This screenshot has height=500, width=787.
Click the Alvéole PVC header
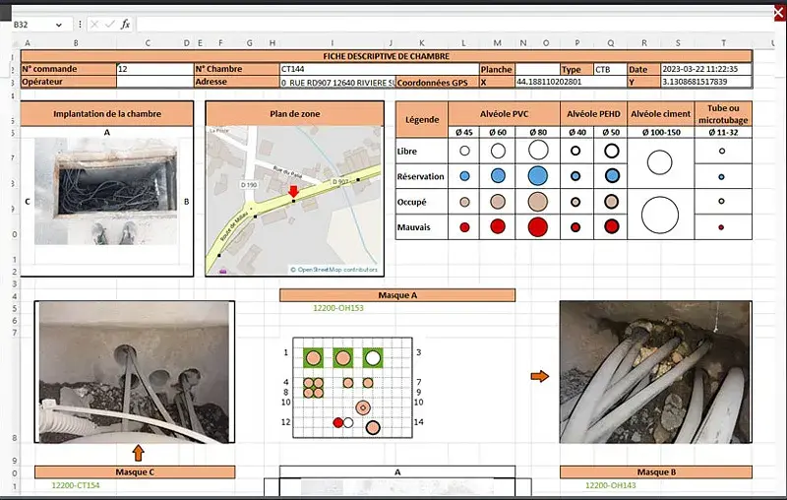click(504, 114)
